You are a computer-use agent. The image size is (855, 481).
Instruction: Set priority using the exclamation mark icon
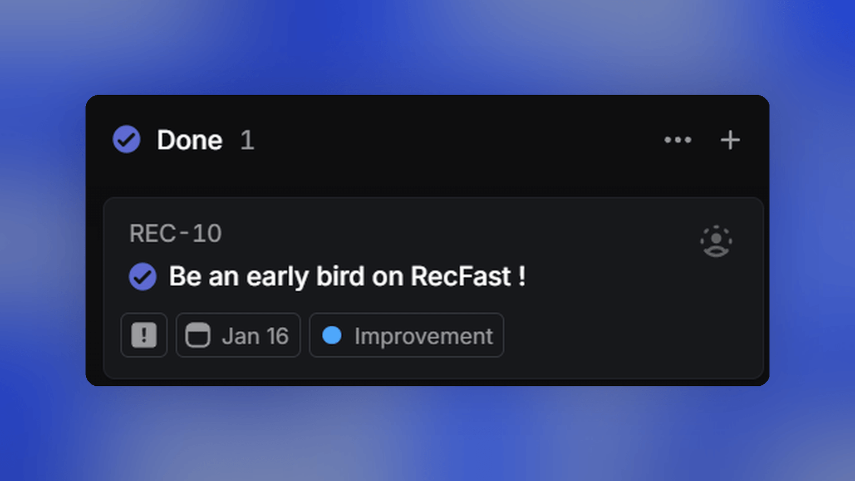(144, 335)
